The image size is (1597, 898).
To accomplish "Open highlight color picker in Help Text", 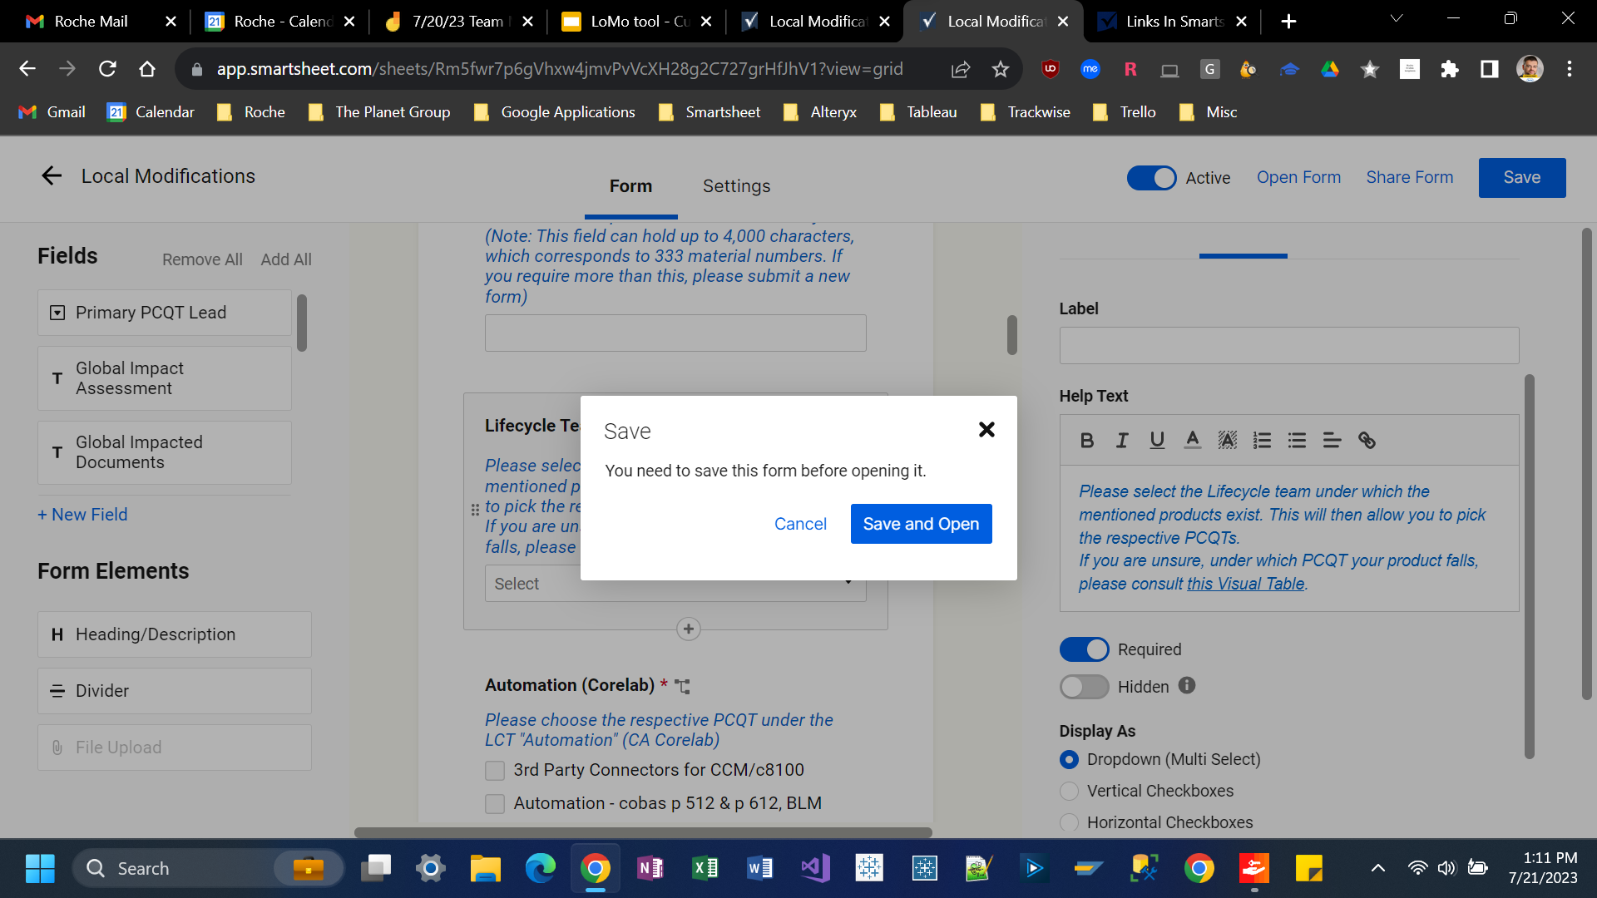I will [1227, 441].
